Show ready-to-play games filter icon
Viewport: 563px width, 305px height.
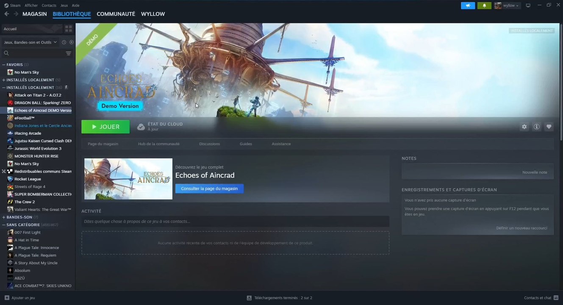(x=71, y=42)
